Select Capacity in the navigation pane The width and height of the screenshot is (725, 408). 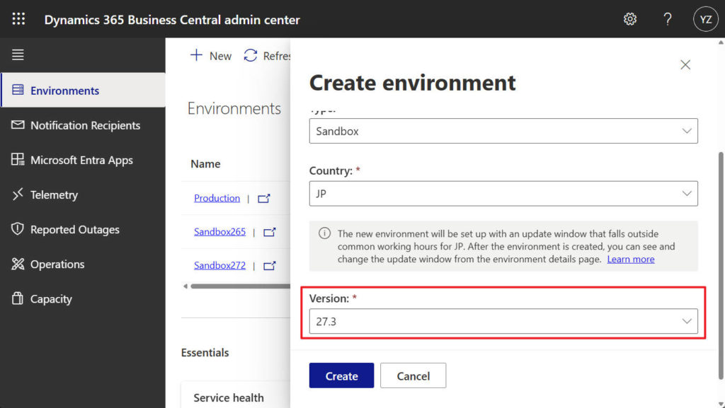[x=51, y=298]
